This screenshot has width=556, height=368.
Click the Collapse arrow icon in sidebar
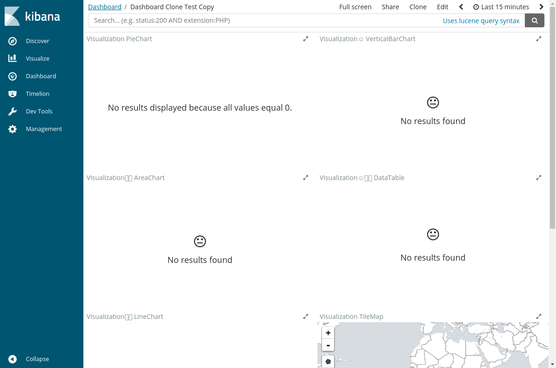tap(13, 359)
